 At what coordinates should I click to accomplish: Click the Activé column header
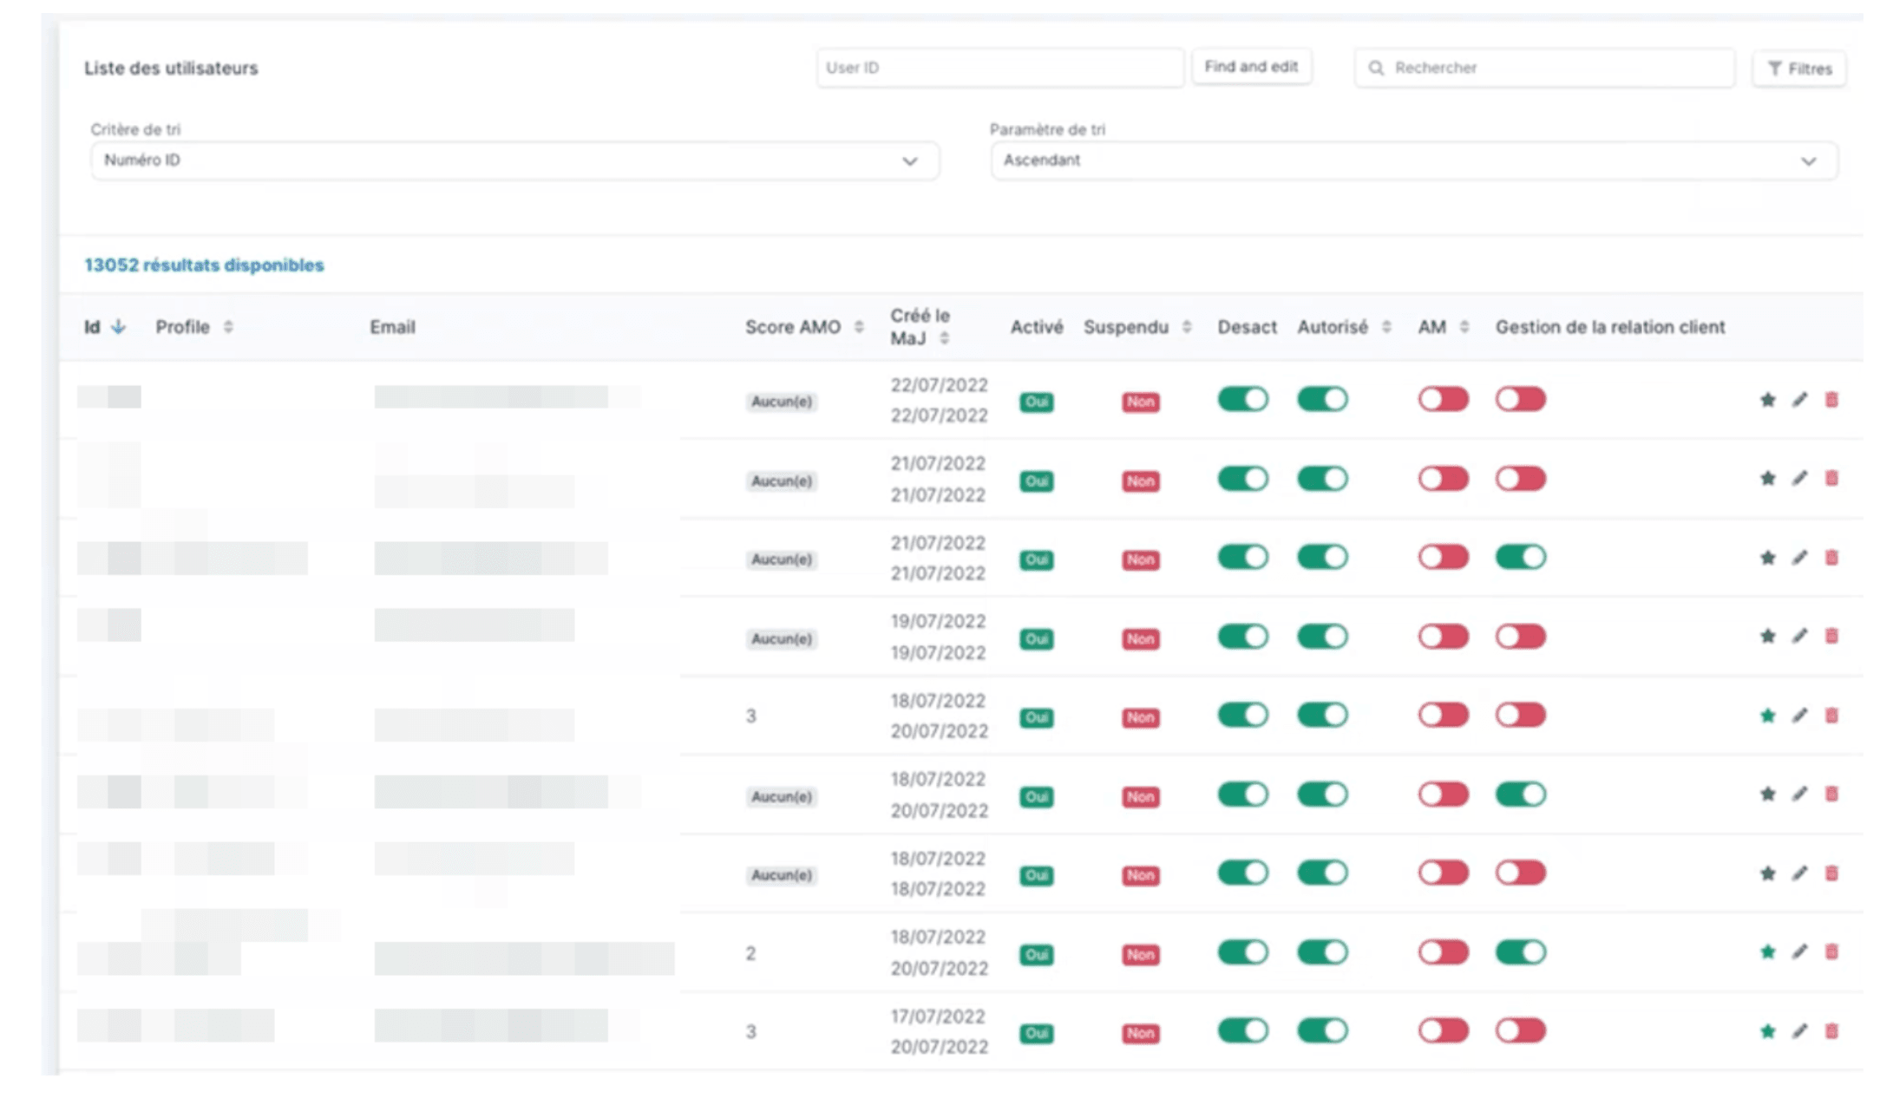pos(1037,327)
